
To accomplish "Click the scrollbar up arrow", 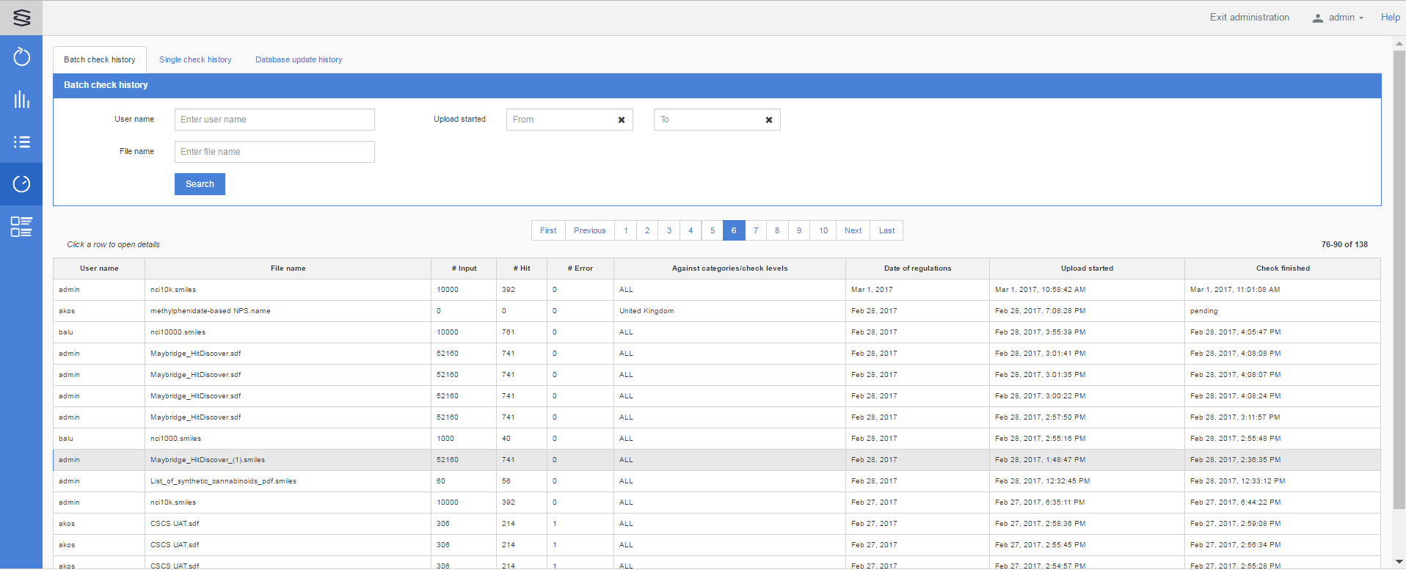I will 1399,44.
